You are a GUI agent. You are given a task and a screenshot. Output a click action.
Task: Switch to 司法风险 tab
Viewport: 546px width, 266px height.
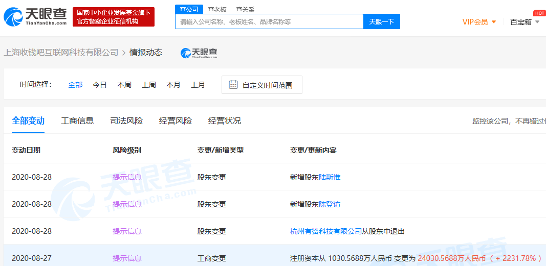tap(126, 121)
